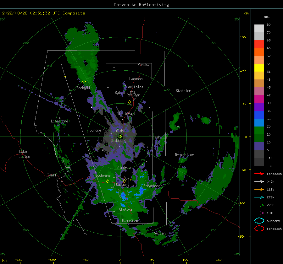Pick the red 60–65 dBZ swatch
Screen dimensions: 283x264
[x=259, y=44]
